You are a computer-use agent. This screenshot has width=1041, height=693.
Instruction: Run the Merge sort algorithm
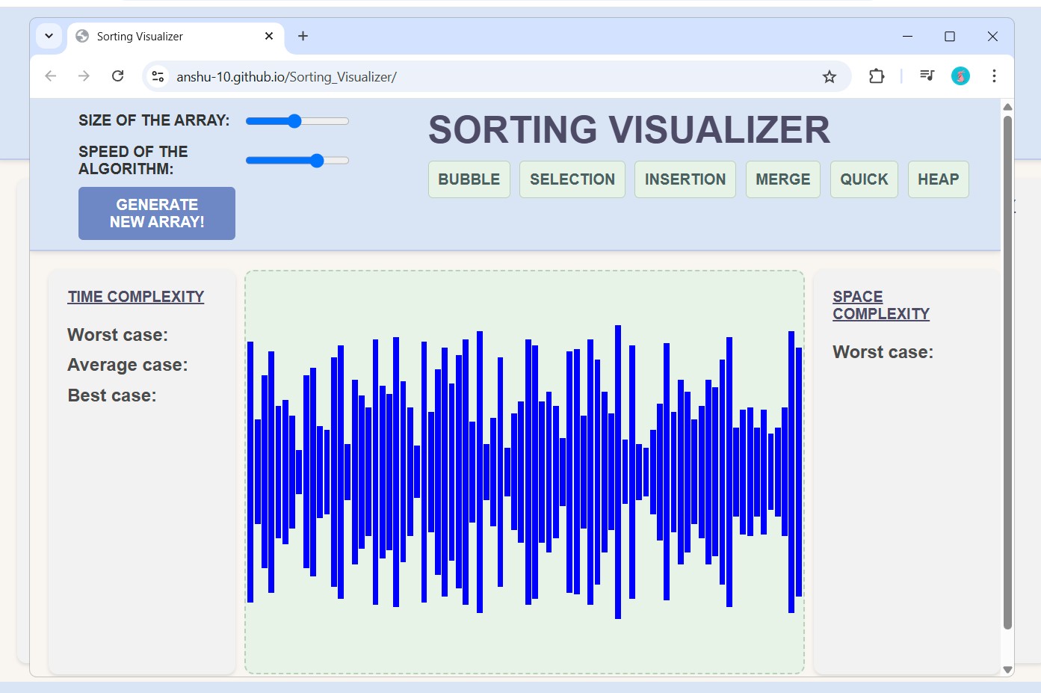[x=783, y=179]
